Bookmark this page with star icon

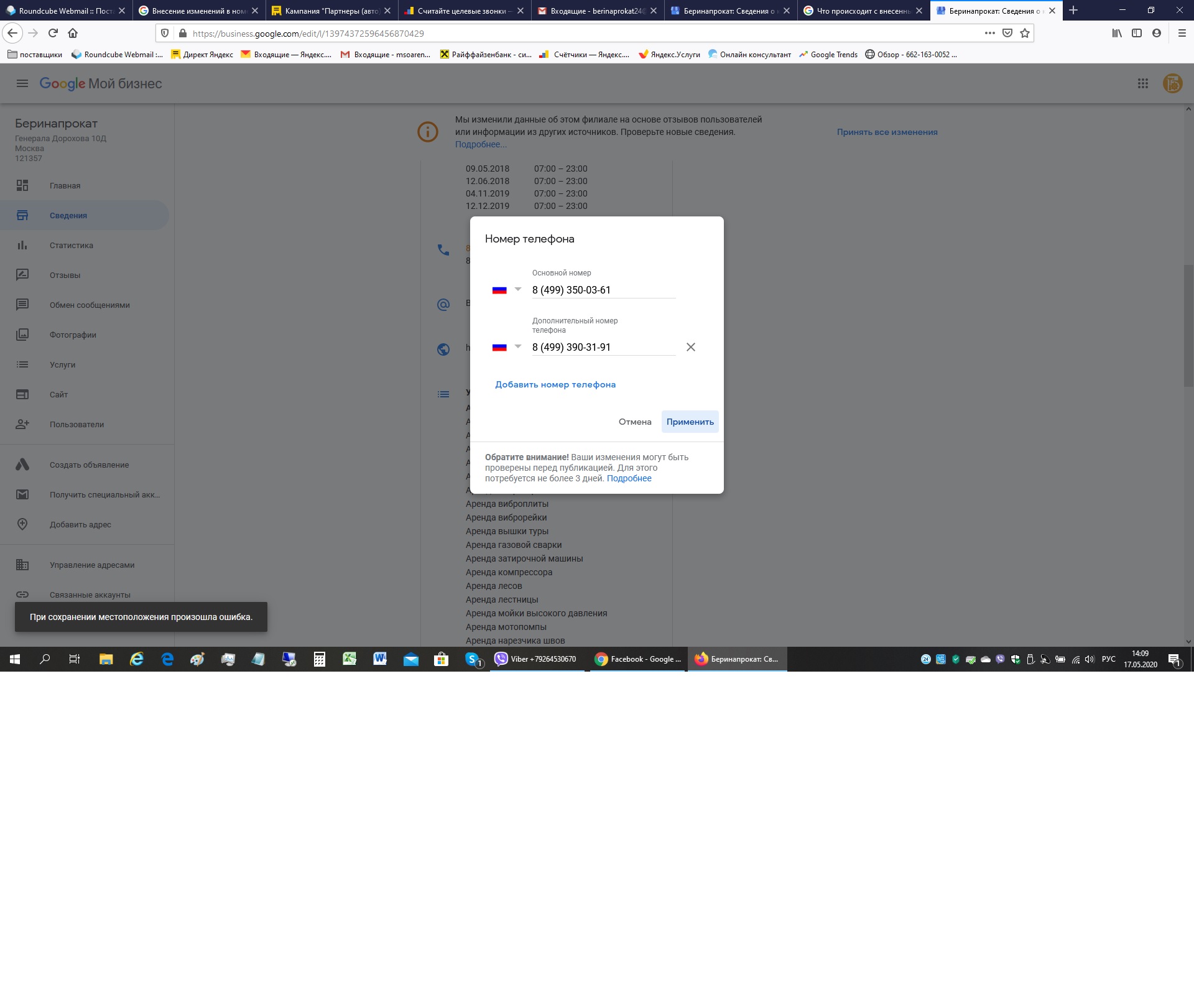(x=1025, y=33)
